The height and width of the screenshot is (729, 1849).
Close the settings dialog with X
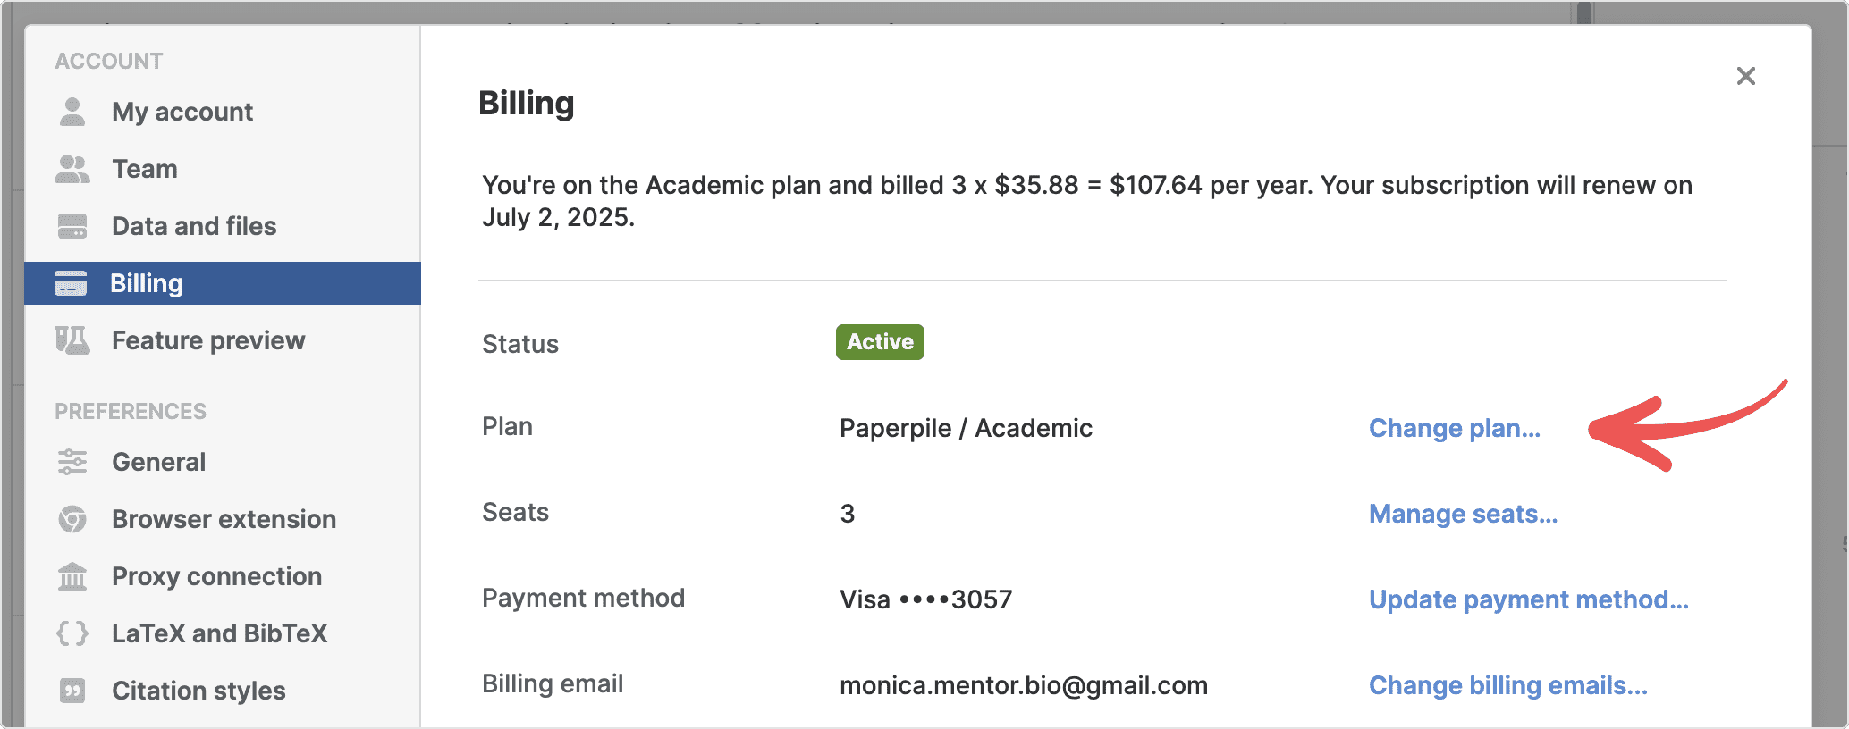coord(1746,76)
